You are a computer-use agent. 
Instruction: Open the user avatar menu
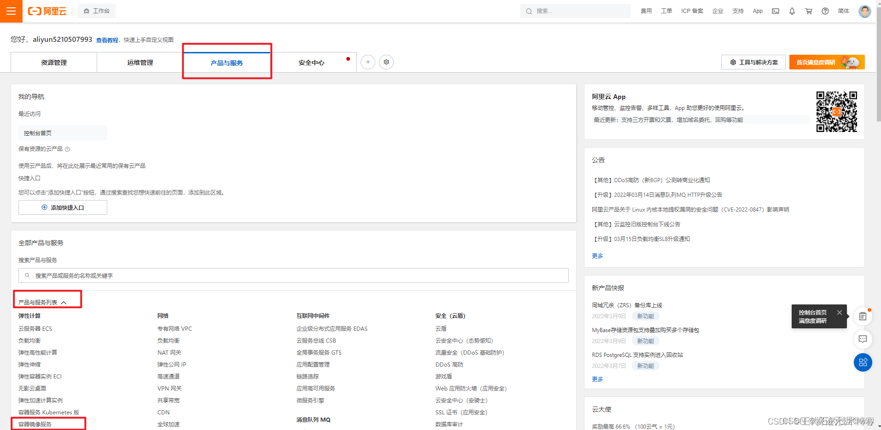pyautogui.click(x=865, y=11)
